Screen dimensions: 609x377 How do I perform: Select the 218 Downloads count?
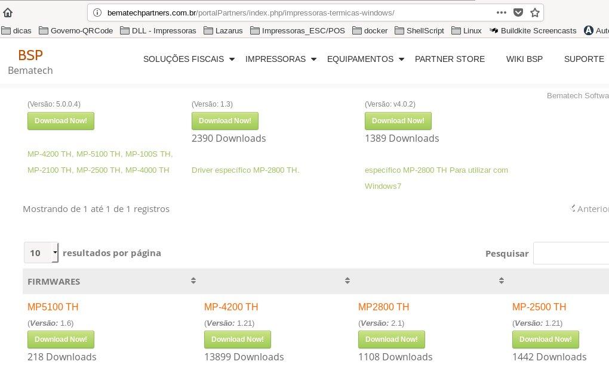61,357
